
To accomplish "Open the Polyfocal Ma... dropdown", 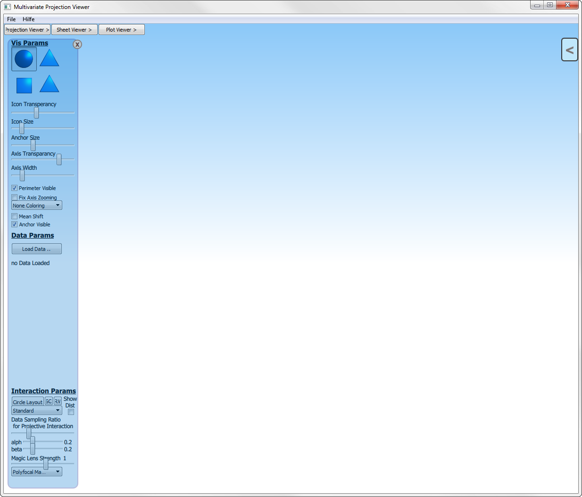I will (37, 472).
